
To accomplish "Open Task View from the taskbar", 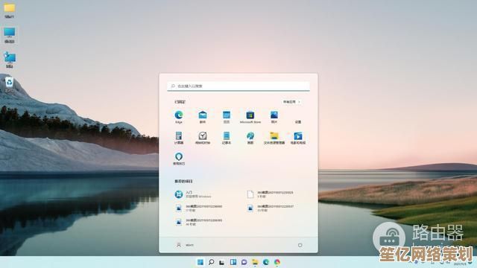I will coord(222,262).
